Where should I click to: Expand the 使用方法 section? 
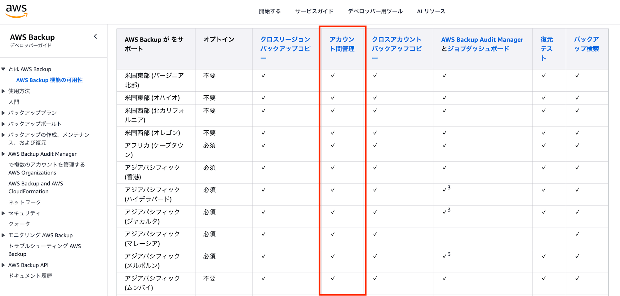[x=3, y=91]
